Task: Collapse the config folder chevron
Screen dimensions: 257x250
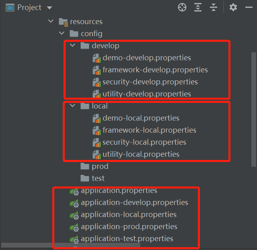Action: (62, 33)
